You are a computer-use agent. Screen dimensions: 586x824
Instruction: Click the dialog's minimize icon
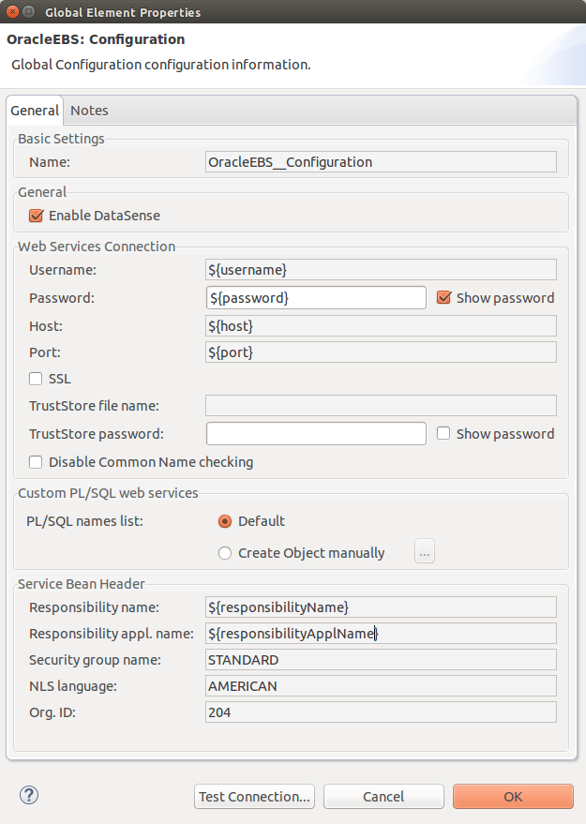click(x=26, y=12)
